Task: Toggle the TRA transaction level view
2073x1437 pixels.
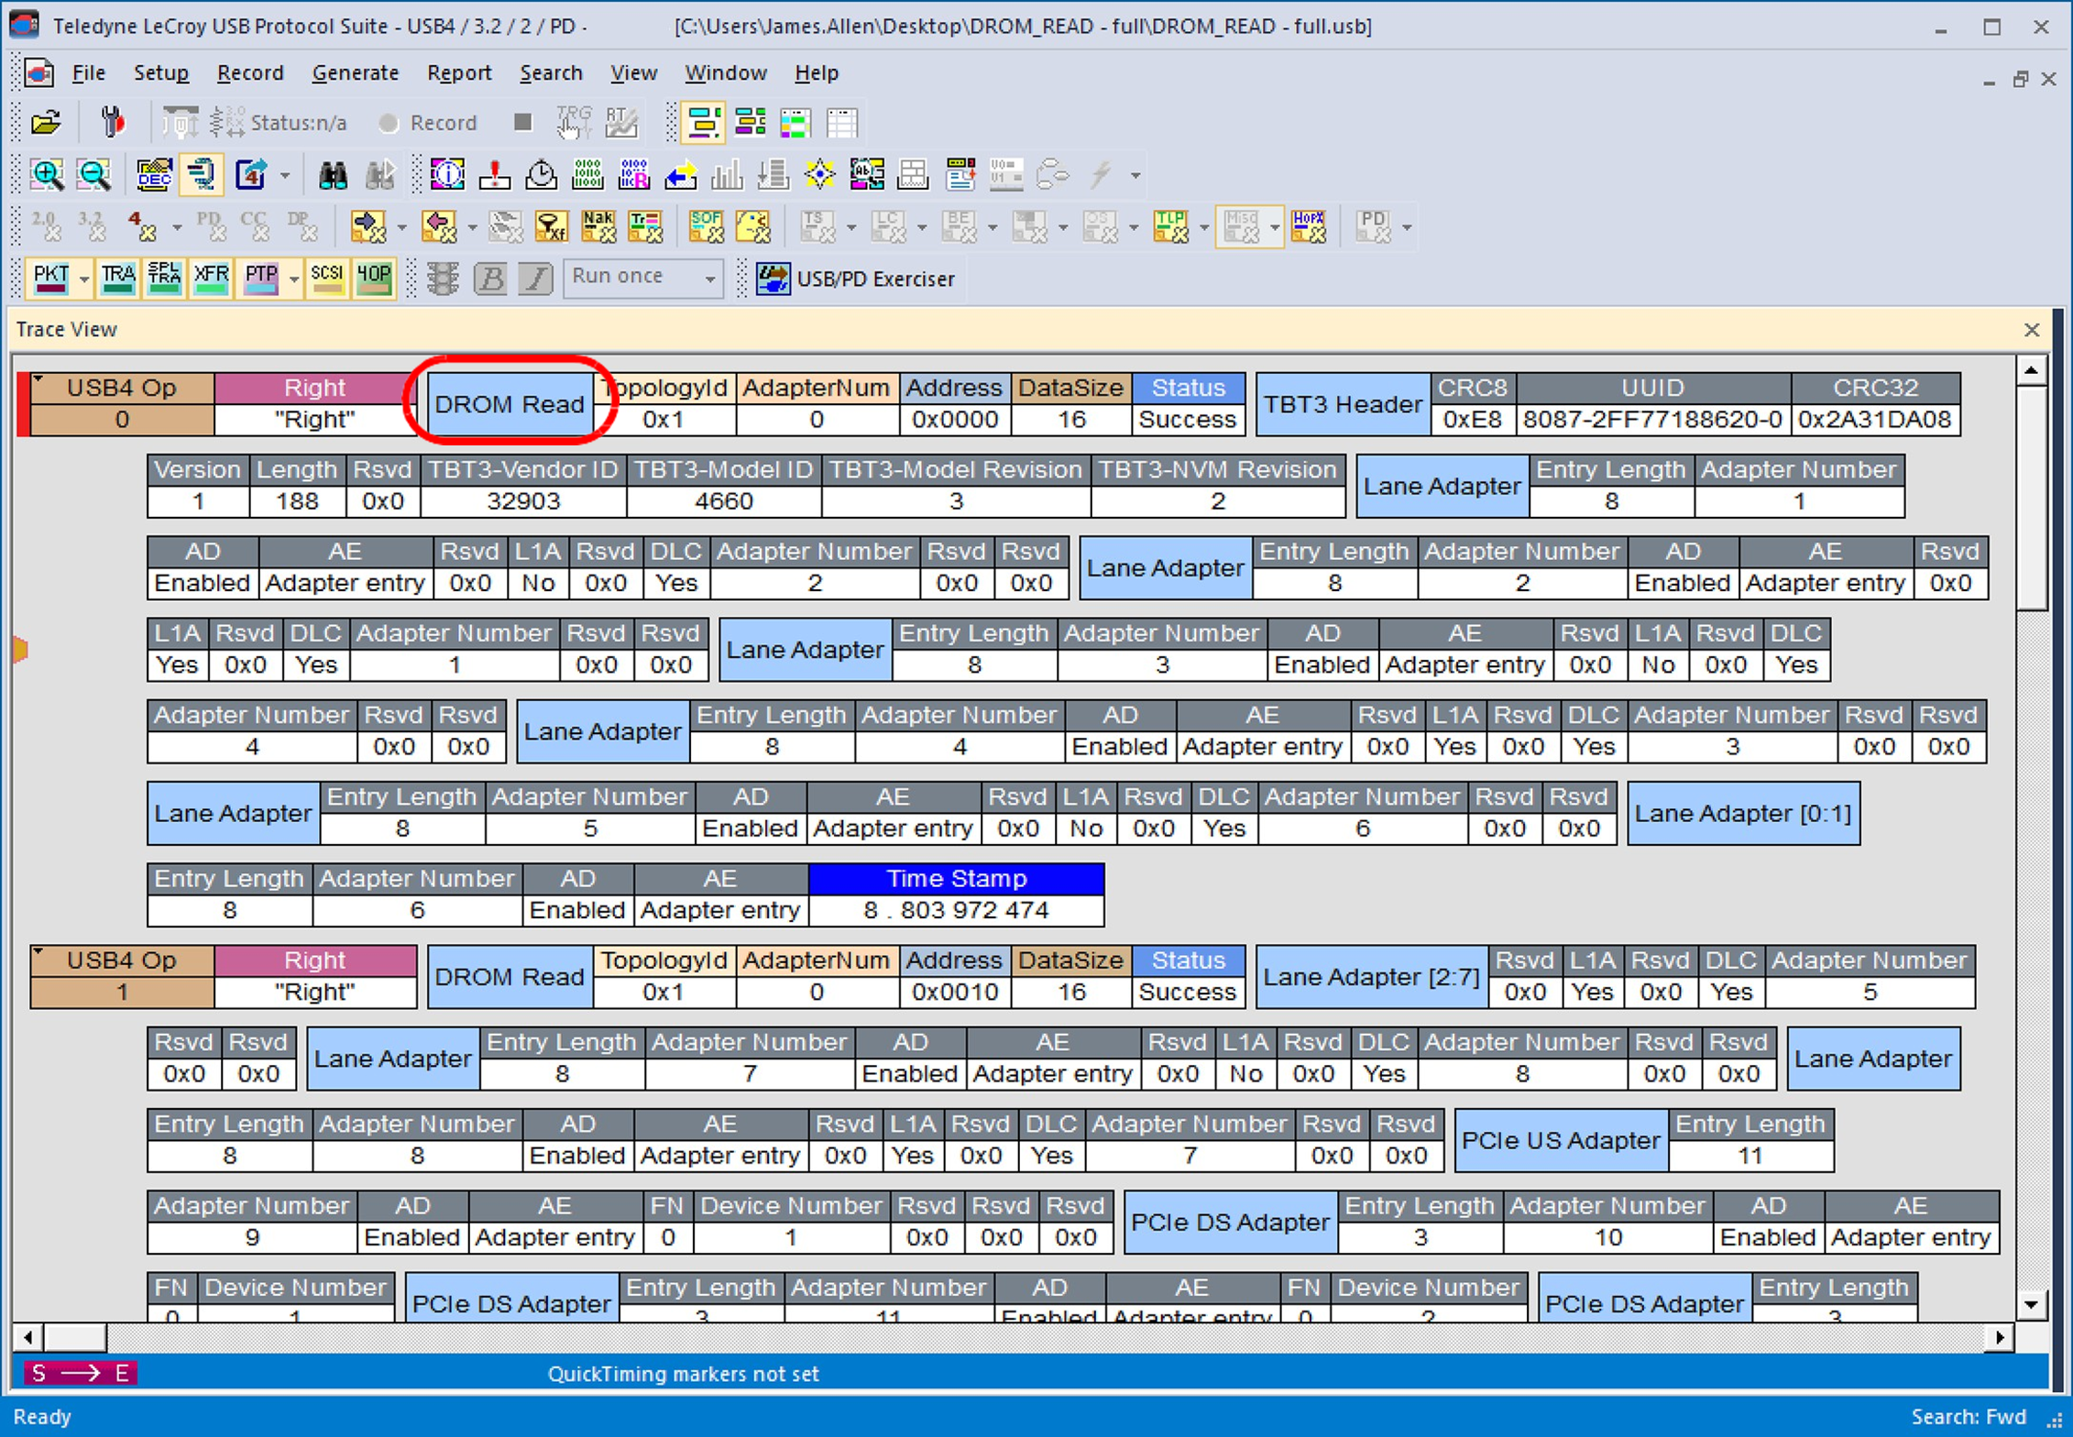Action: coord(118,279)
